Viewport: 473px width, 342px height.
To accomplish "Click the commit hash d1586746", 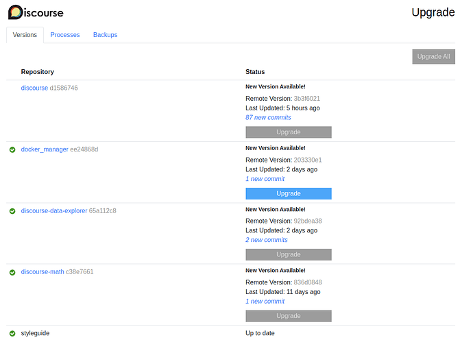I will coord(64,88).
